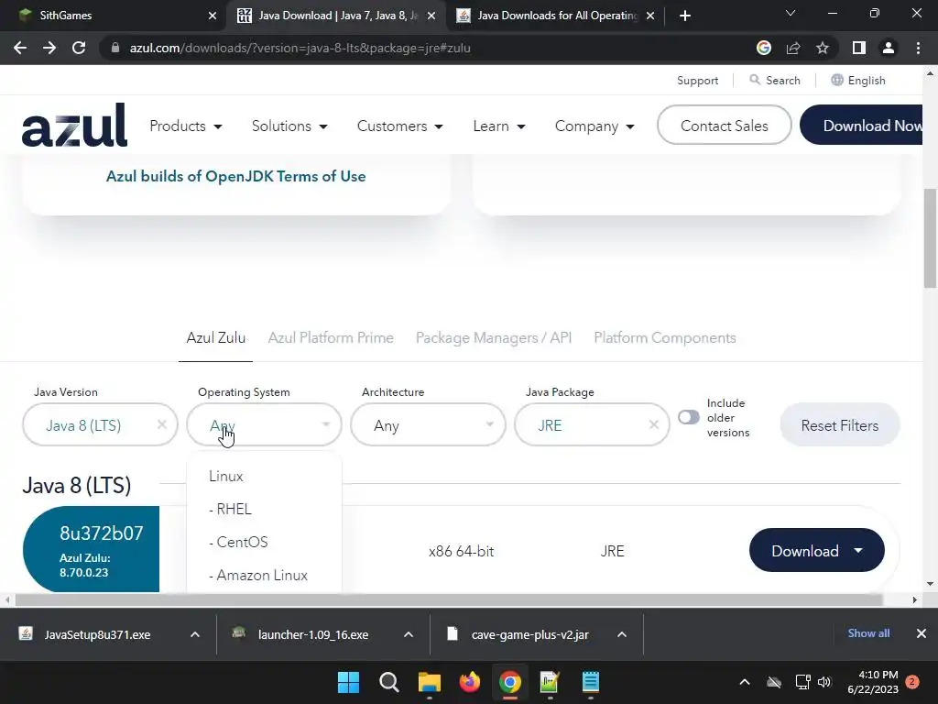Screen dimensions: 938x704
Task: Open Azul builds of OpenJDK Terms of Use
Action: pyautogui.click(x=235, y=177)
